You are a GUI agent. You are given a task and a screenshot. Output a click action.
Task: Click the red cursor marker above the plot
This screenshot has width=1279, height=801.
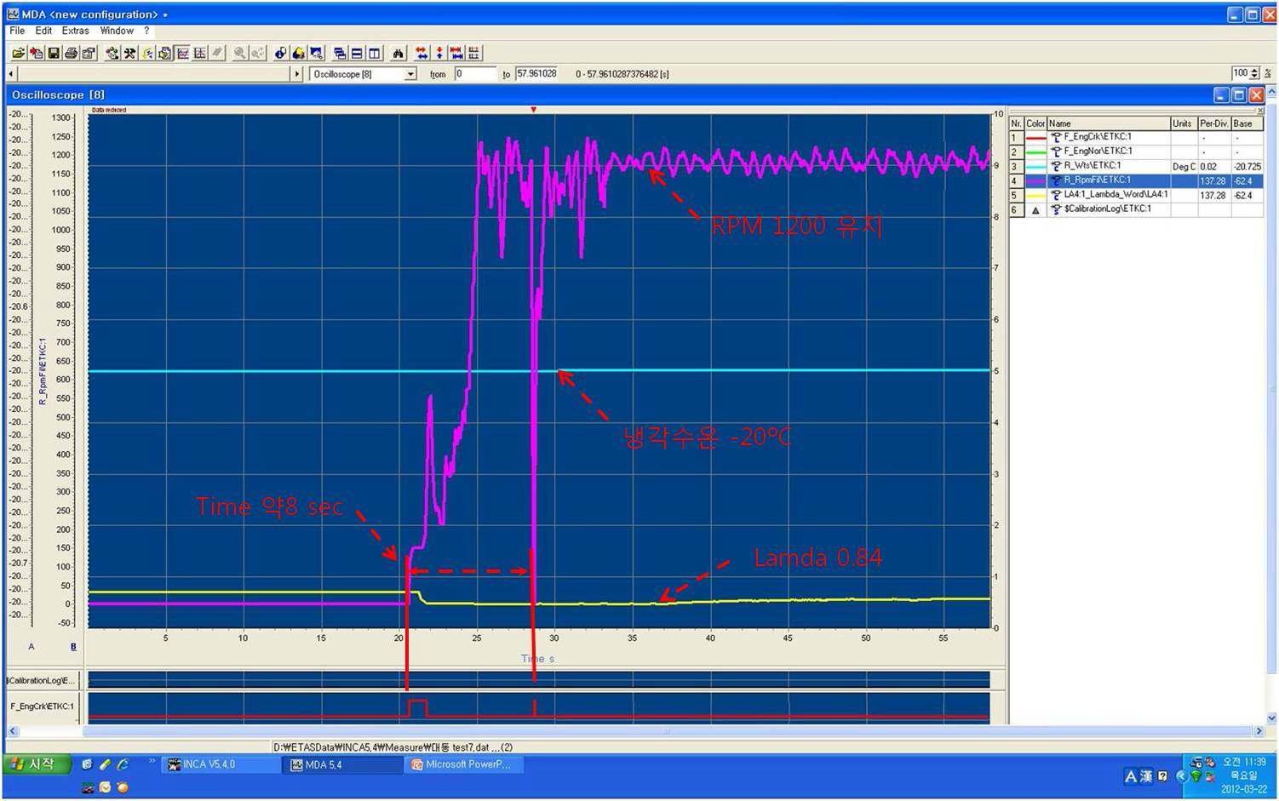(x=533, y=110)
